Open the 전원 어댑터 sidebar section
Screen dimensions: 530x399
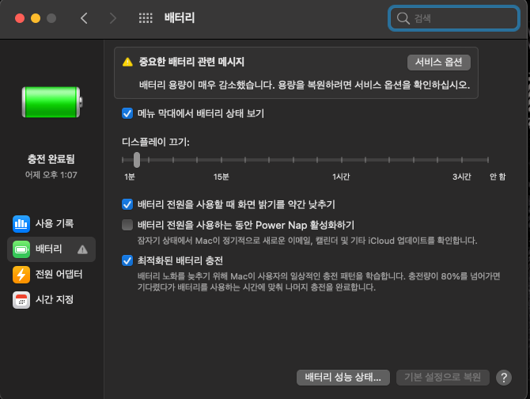click(51, 274)
